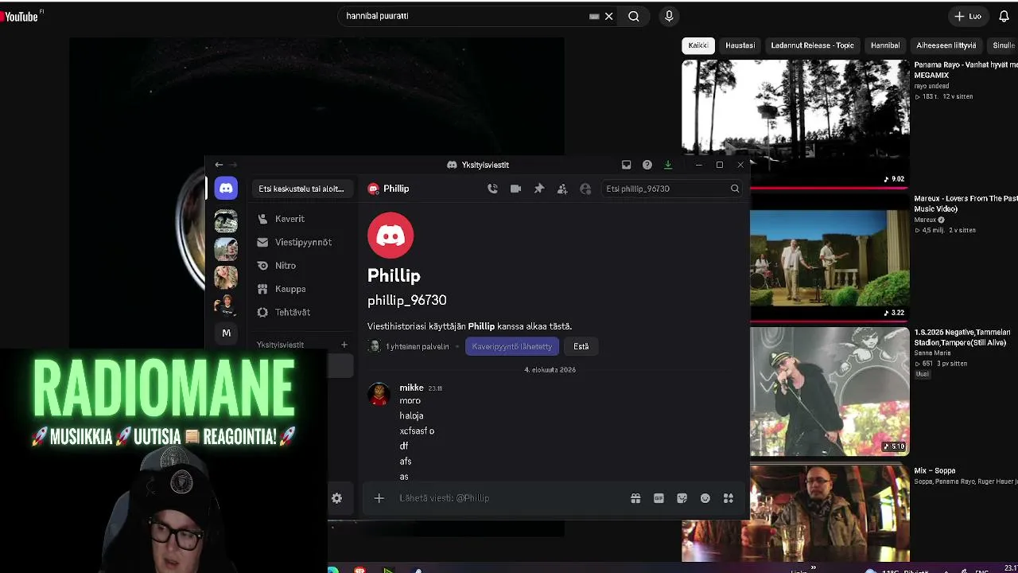Block Phillip with the Estä button
The image size is (1018, 573).
(581, 346)
